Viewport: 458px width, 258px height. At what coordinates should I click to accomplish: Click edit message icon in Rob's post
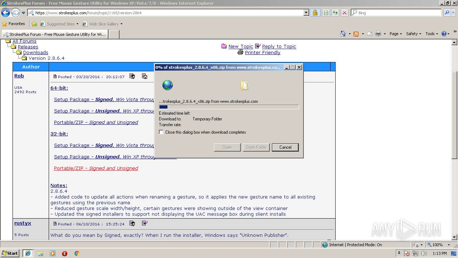(x=132, y=76)
